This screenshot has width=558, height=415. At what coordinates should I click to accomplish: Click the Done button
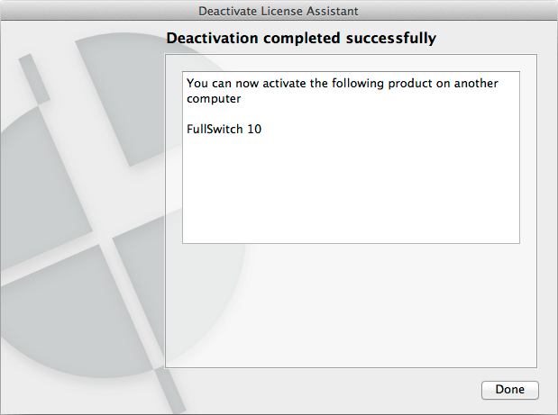click(509, 390)
